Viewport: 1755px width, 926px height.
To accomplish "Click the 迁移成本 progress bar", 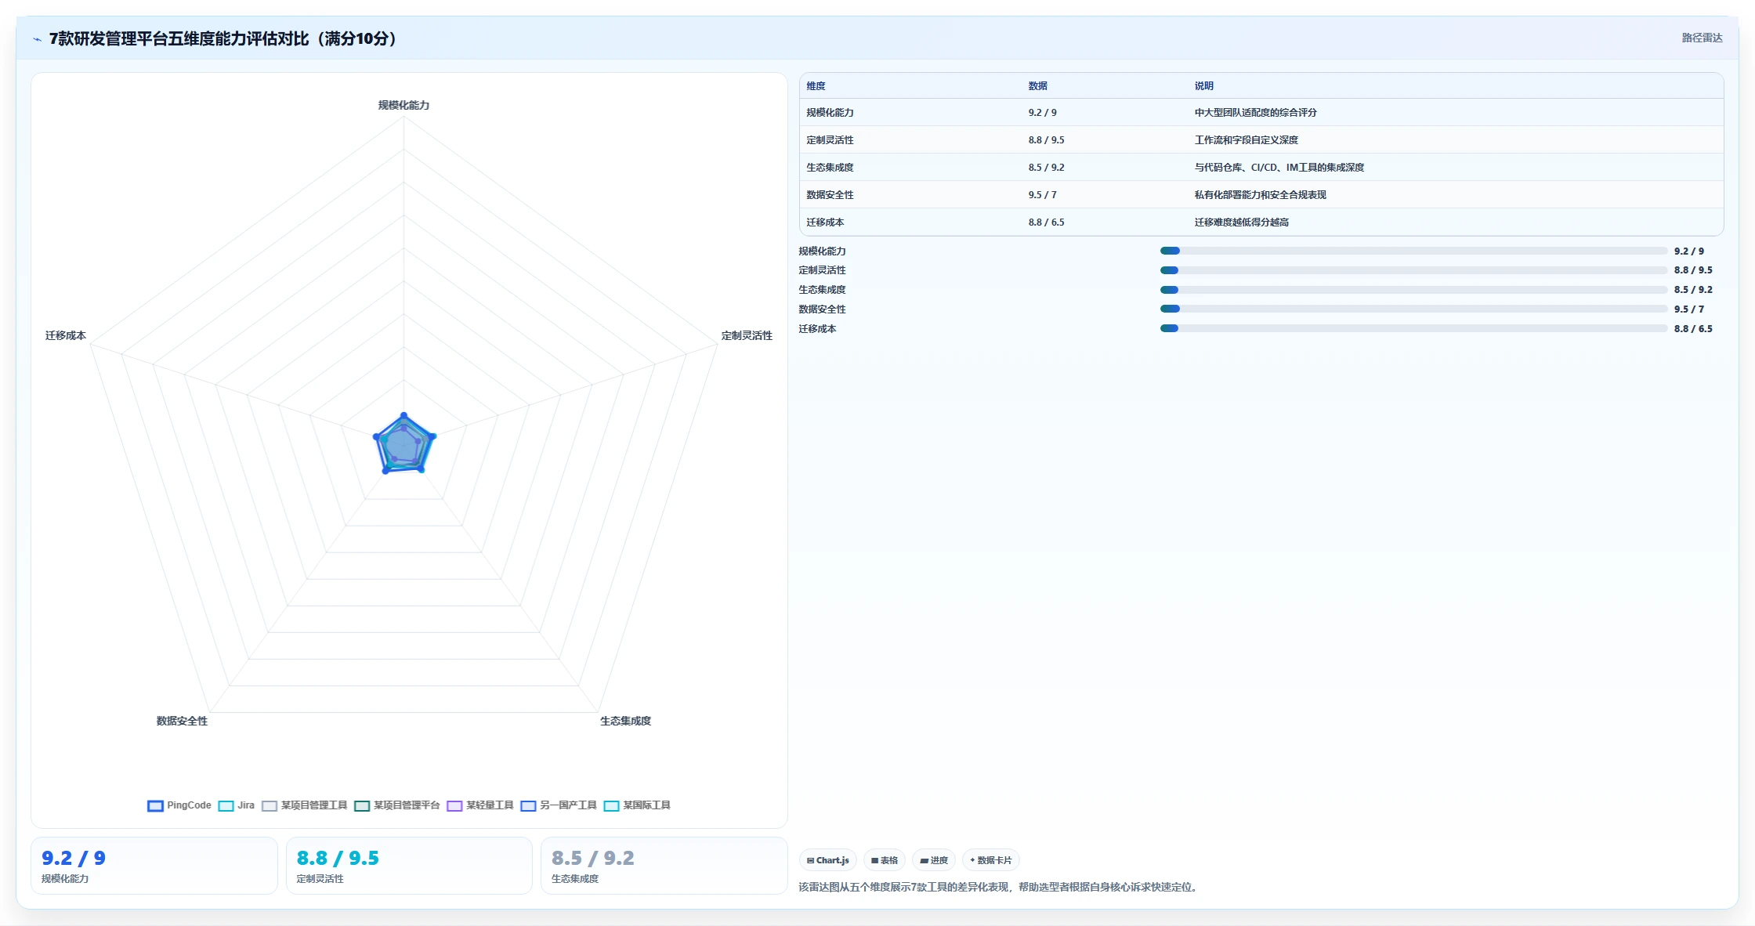I will point(1413,329).
